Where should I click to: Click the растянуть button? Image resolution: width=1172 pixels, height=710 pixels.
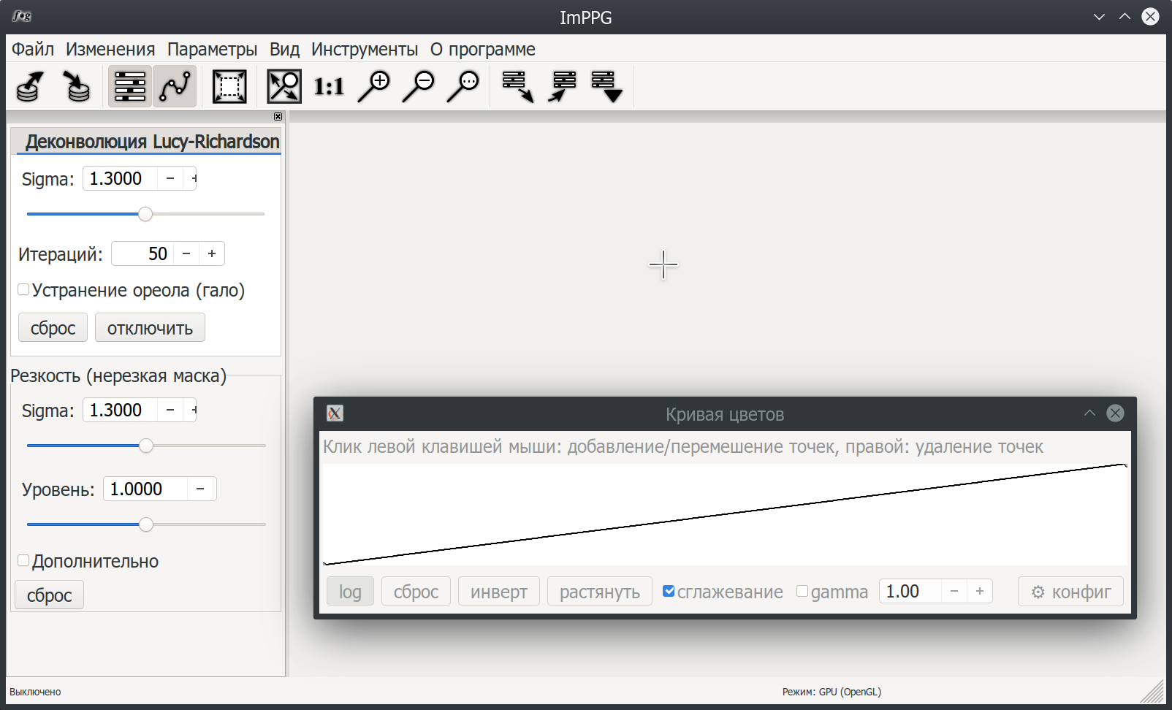pos(600,592)
